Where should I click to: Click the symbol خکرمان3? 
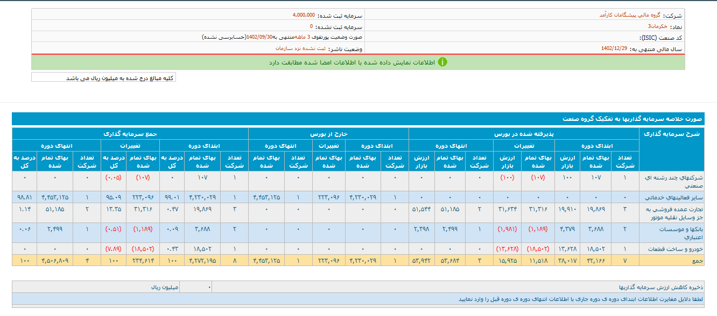pos(657,26)
